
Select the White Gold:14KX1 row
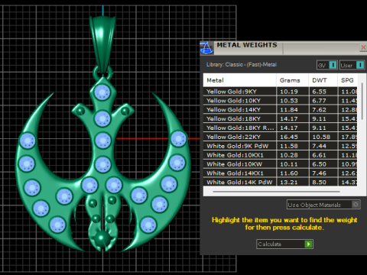point(280,173)
